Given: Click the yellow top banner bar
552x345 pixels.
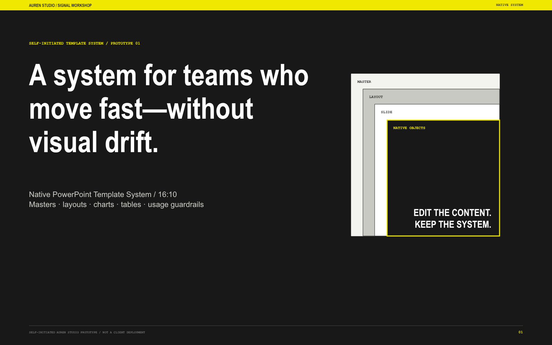Looking at the screenshot, I should click(x=276, y=5).
